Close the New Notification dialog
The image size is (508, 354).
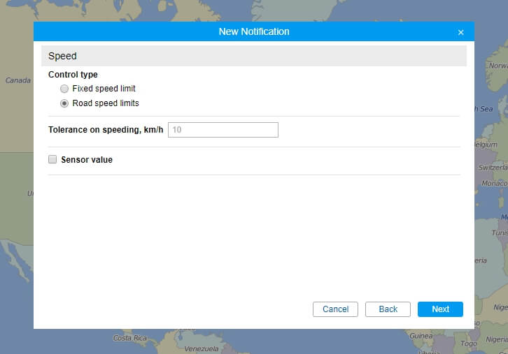pos(460,32)
